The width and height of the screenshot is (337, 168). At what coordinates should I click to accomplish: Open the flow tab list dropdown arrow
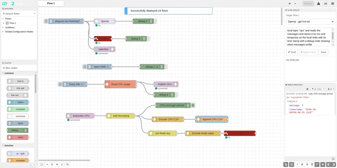click(295, 3)
